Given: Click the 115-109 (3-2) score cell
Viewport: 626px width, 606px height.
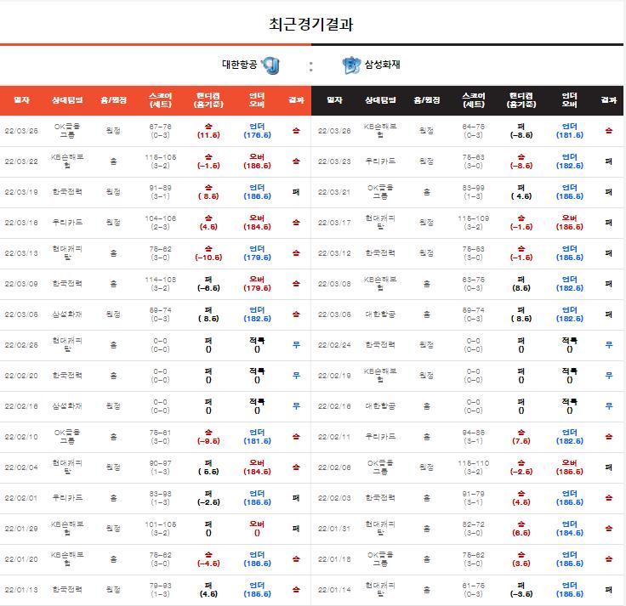Looking at the screenshot, I should click(x=474, y=223).
